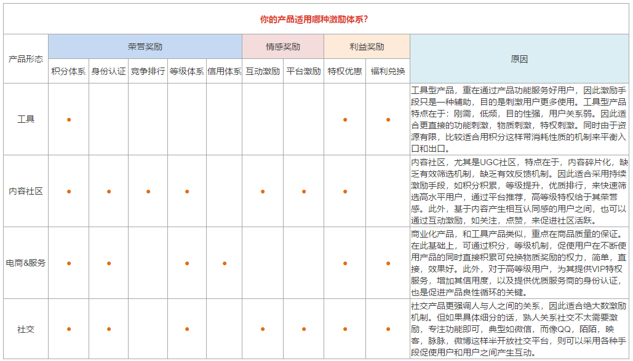Click the 电商&服务 row 身份认证 dot
The width and height of the screenshot is (633, 361).
tap(109, 263)
